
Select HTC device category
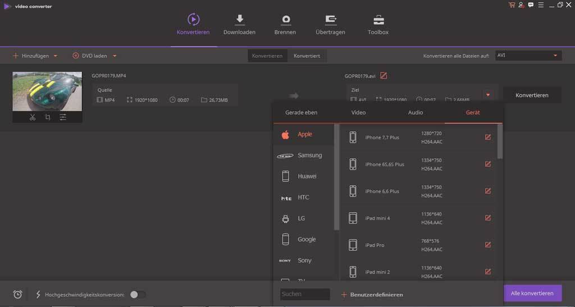click(x=304, y=198)
